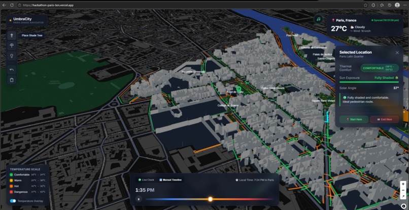The width and height of the screenshot is (409, 210).
Task: Click the End Here button
Action: coord(384,119)
